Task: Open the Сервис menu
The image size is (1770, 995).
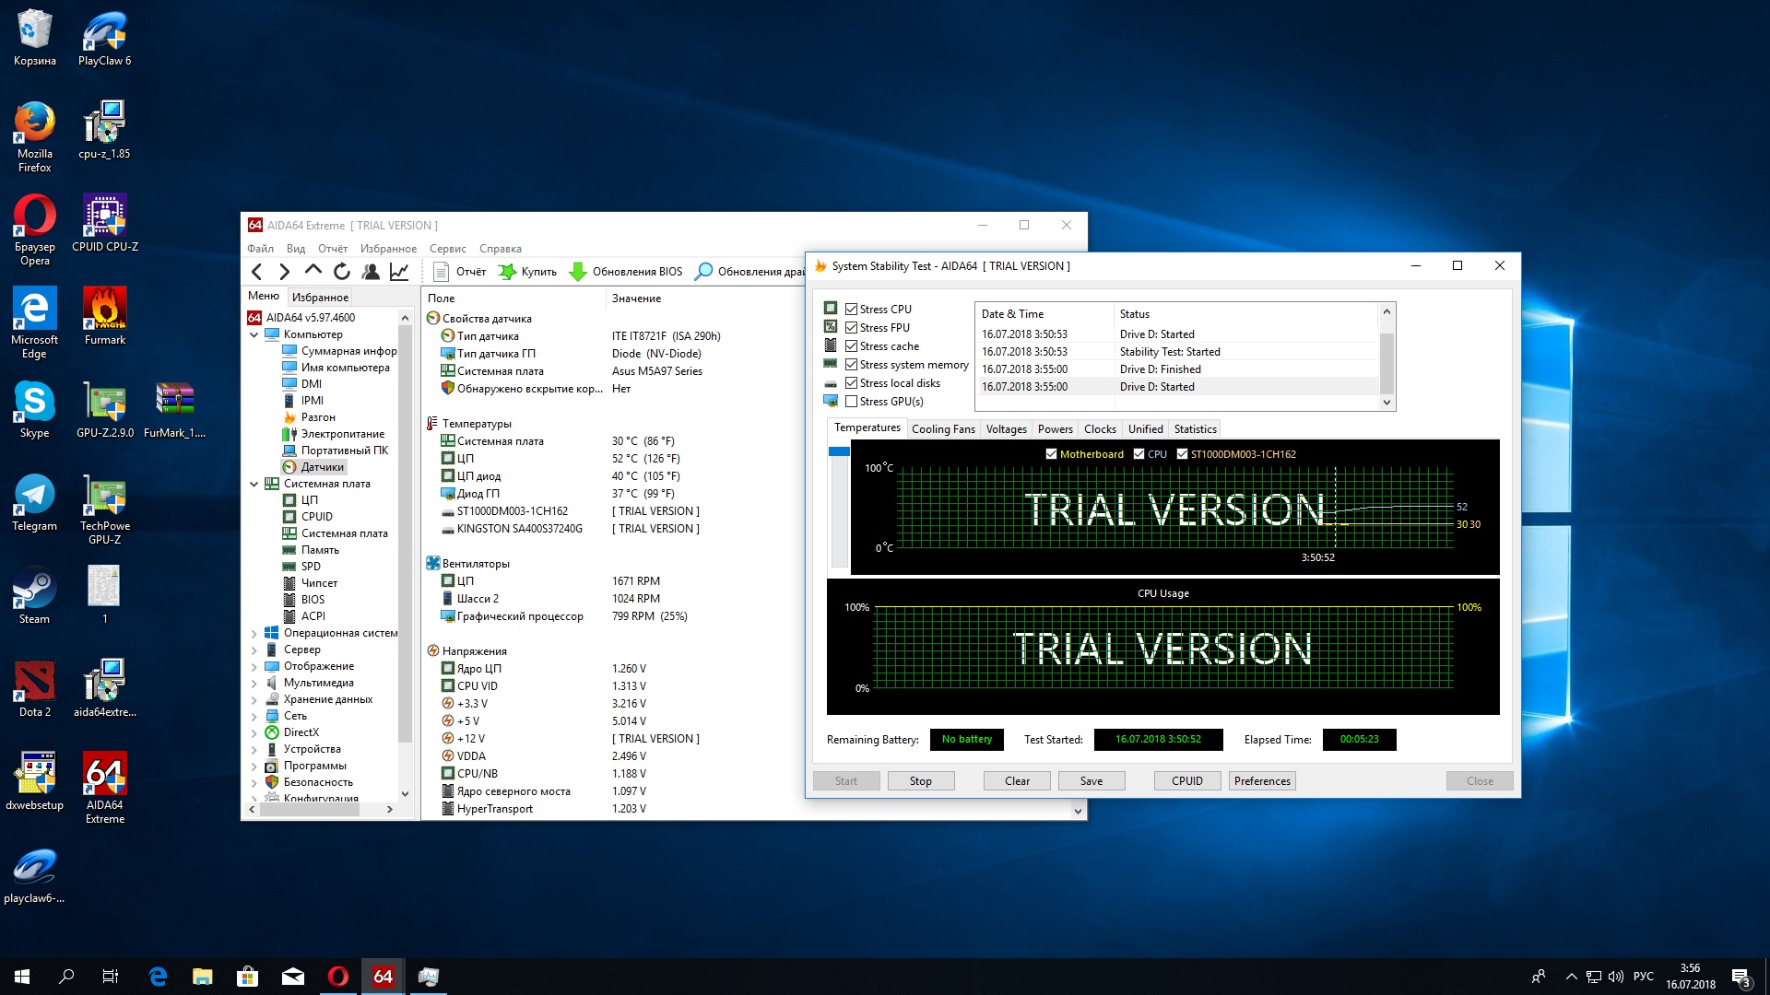Action: pyautogui.click(x=448, y=249)
